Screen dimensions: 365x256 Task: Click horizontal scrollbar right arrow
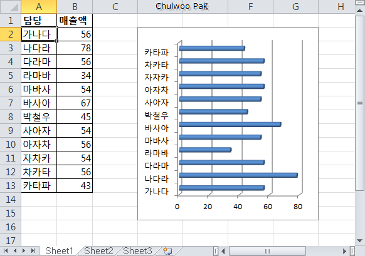tap(345, 251)
